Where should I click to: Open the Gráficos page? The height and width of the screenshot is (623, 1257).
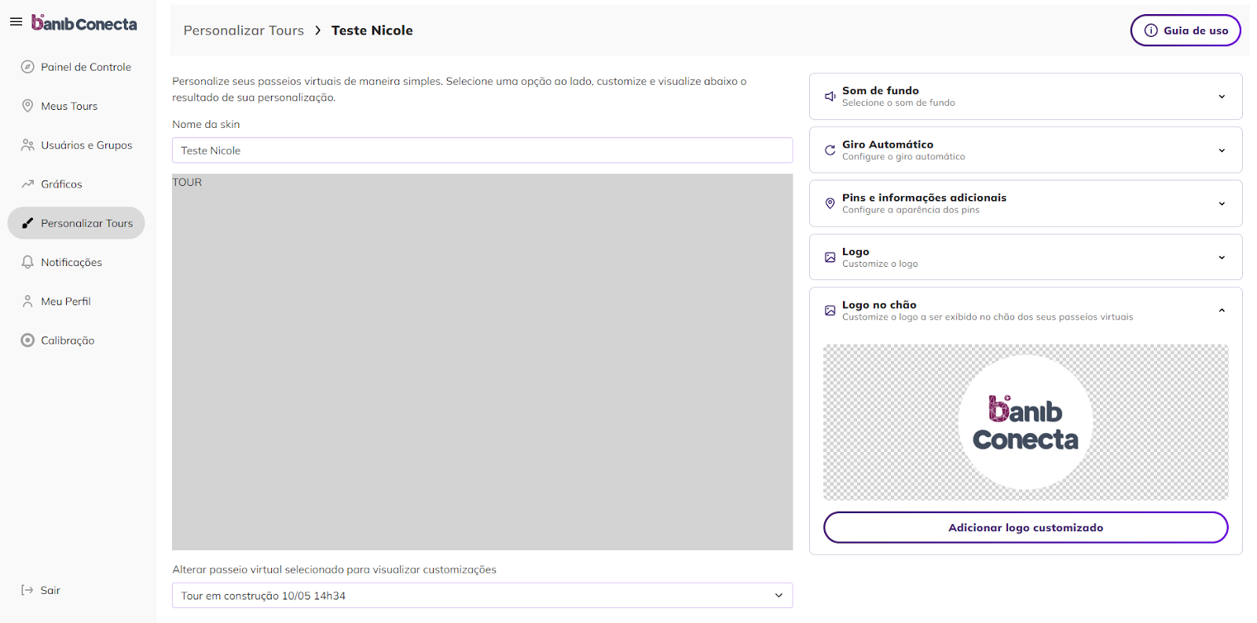pos(76,184)
